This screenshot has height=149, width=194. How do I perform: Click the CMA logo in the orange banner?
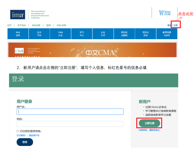(19, 51)
